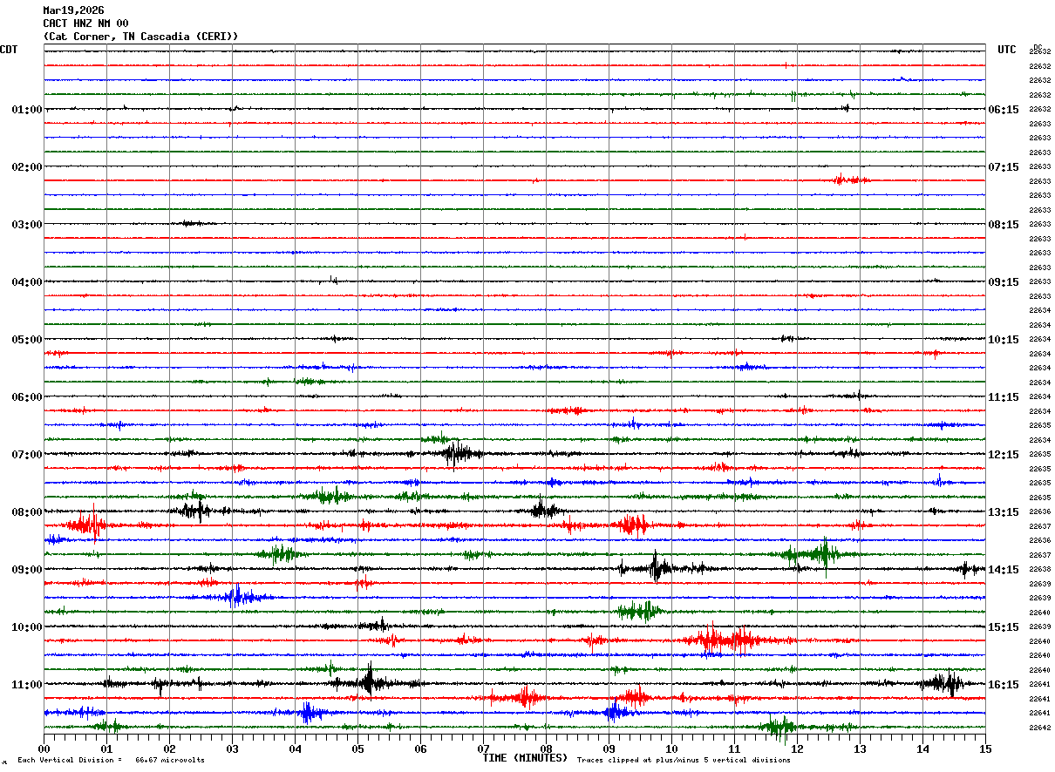Select the 10:00 CDT row label
The width and height of the screenshot is (1055, 772).
(x=27, y=627)
